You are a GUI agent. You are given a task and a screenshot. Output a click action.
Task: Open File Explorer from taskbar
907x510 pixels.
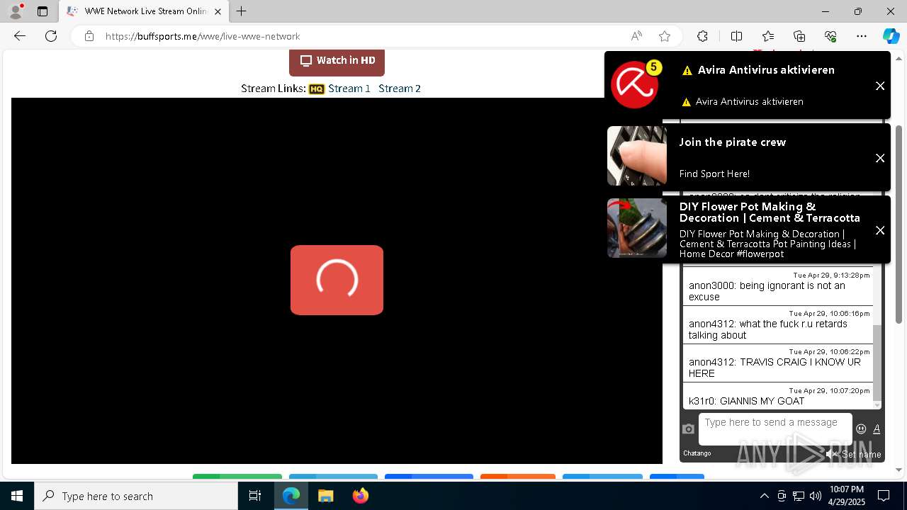tap(325, 496)
